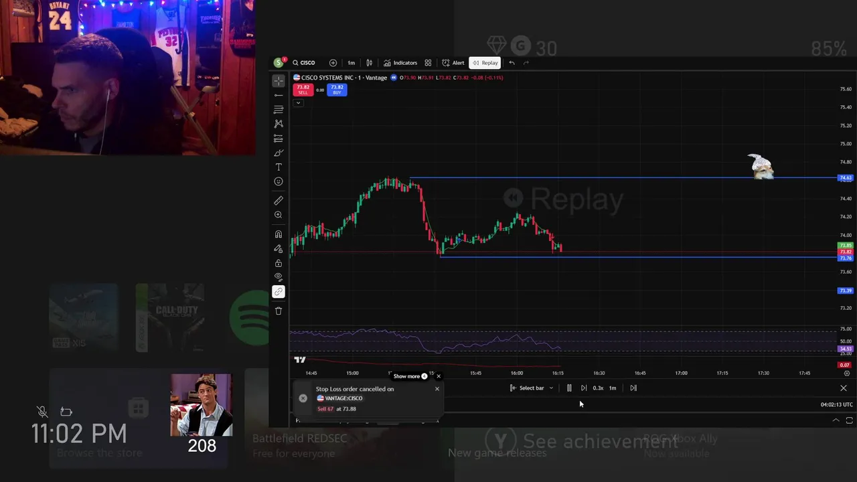This screenshot has height=482, width=857.
Task: Open the candlestick chart type menu
Action: point(369,63)
